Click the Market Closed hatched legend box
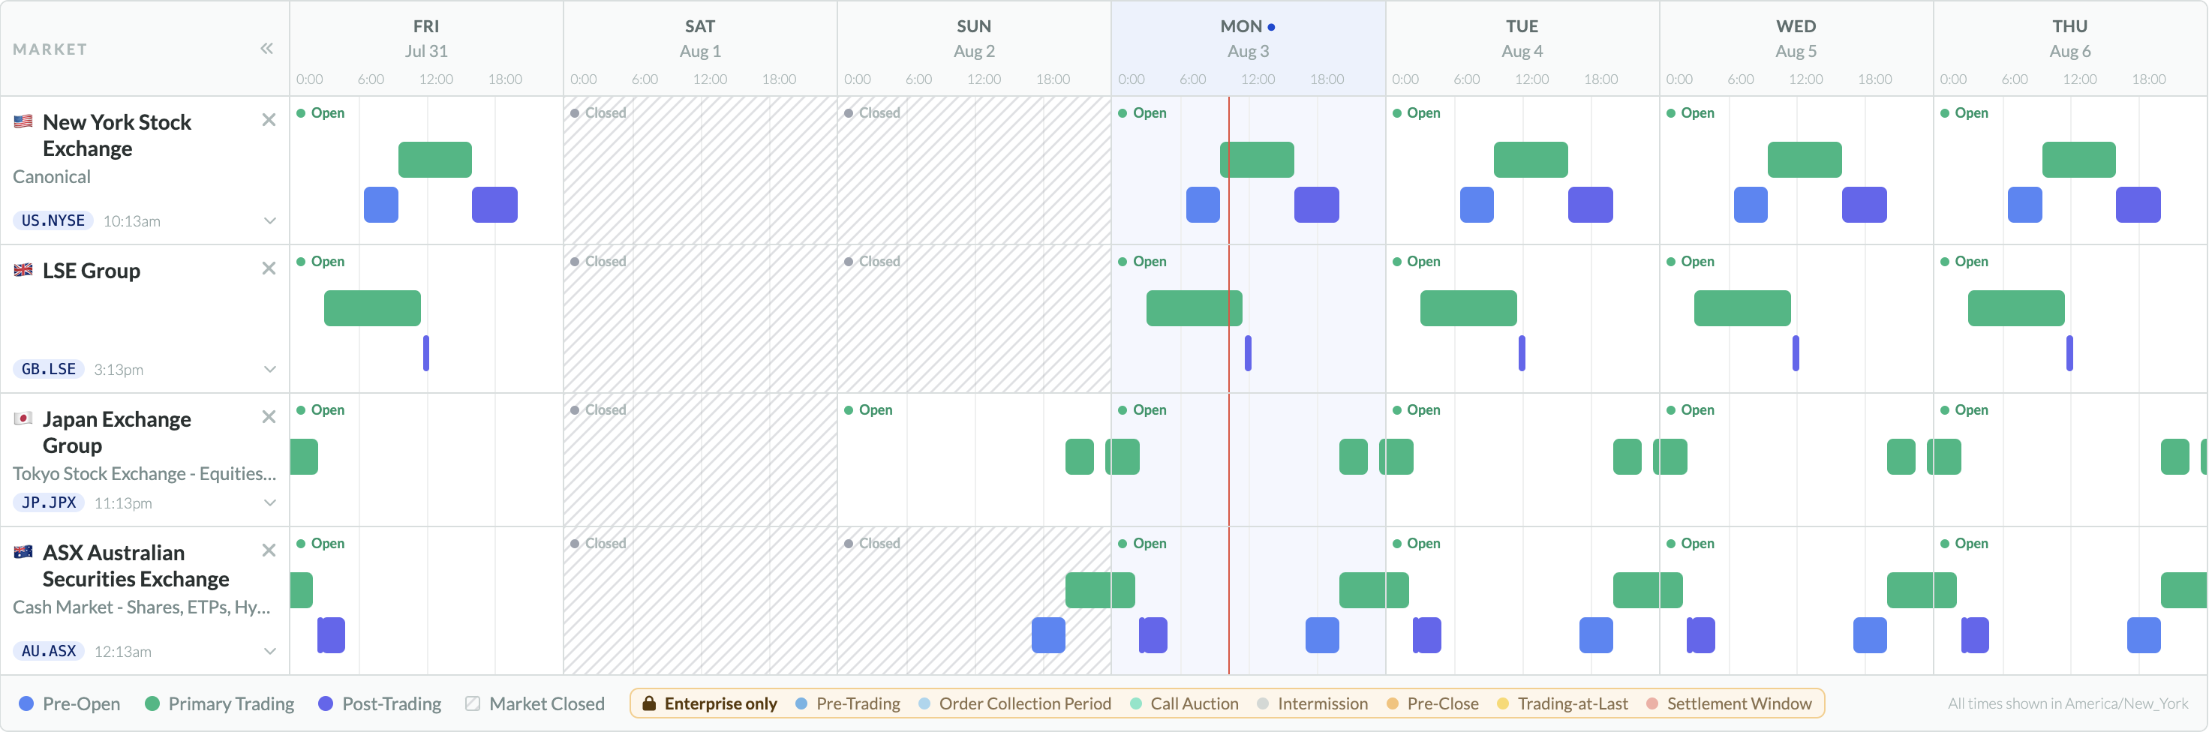This screenshot has width=2209, height=732. pyautogui.click(x=473, y=703)
